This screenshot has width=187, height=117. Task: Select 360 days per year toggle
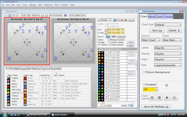click(x=113, y=37)
